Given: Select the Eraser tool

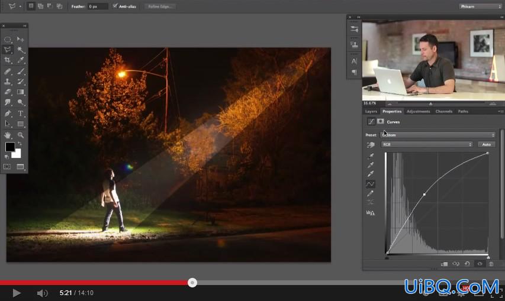Looking at the screenshot, I should (8, 92).
